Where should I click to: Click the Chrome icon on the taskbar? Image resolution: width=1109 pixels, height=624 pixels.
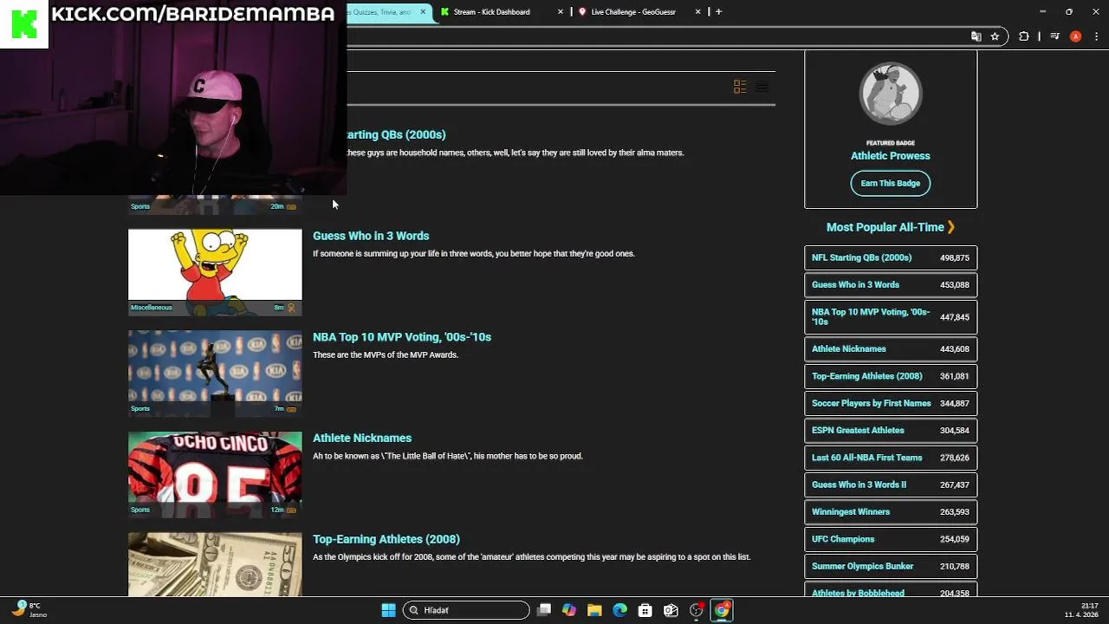point(722,610)
